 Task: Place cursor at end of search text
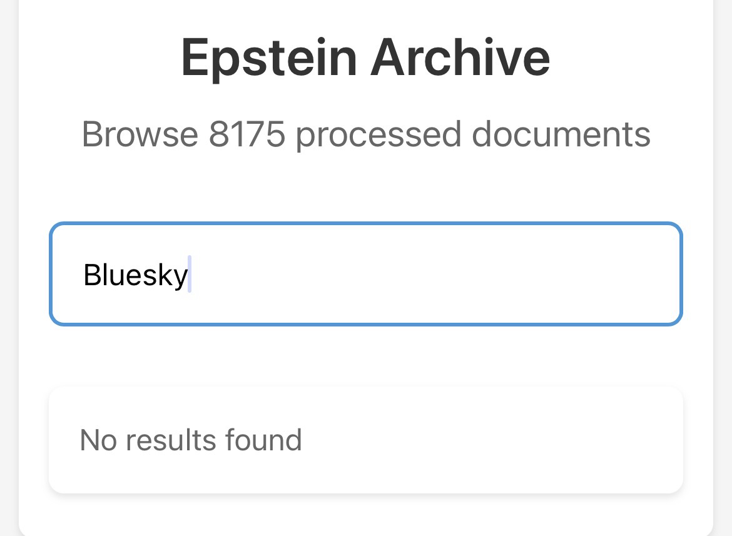pyautogui.click(x=189, y=275)
